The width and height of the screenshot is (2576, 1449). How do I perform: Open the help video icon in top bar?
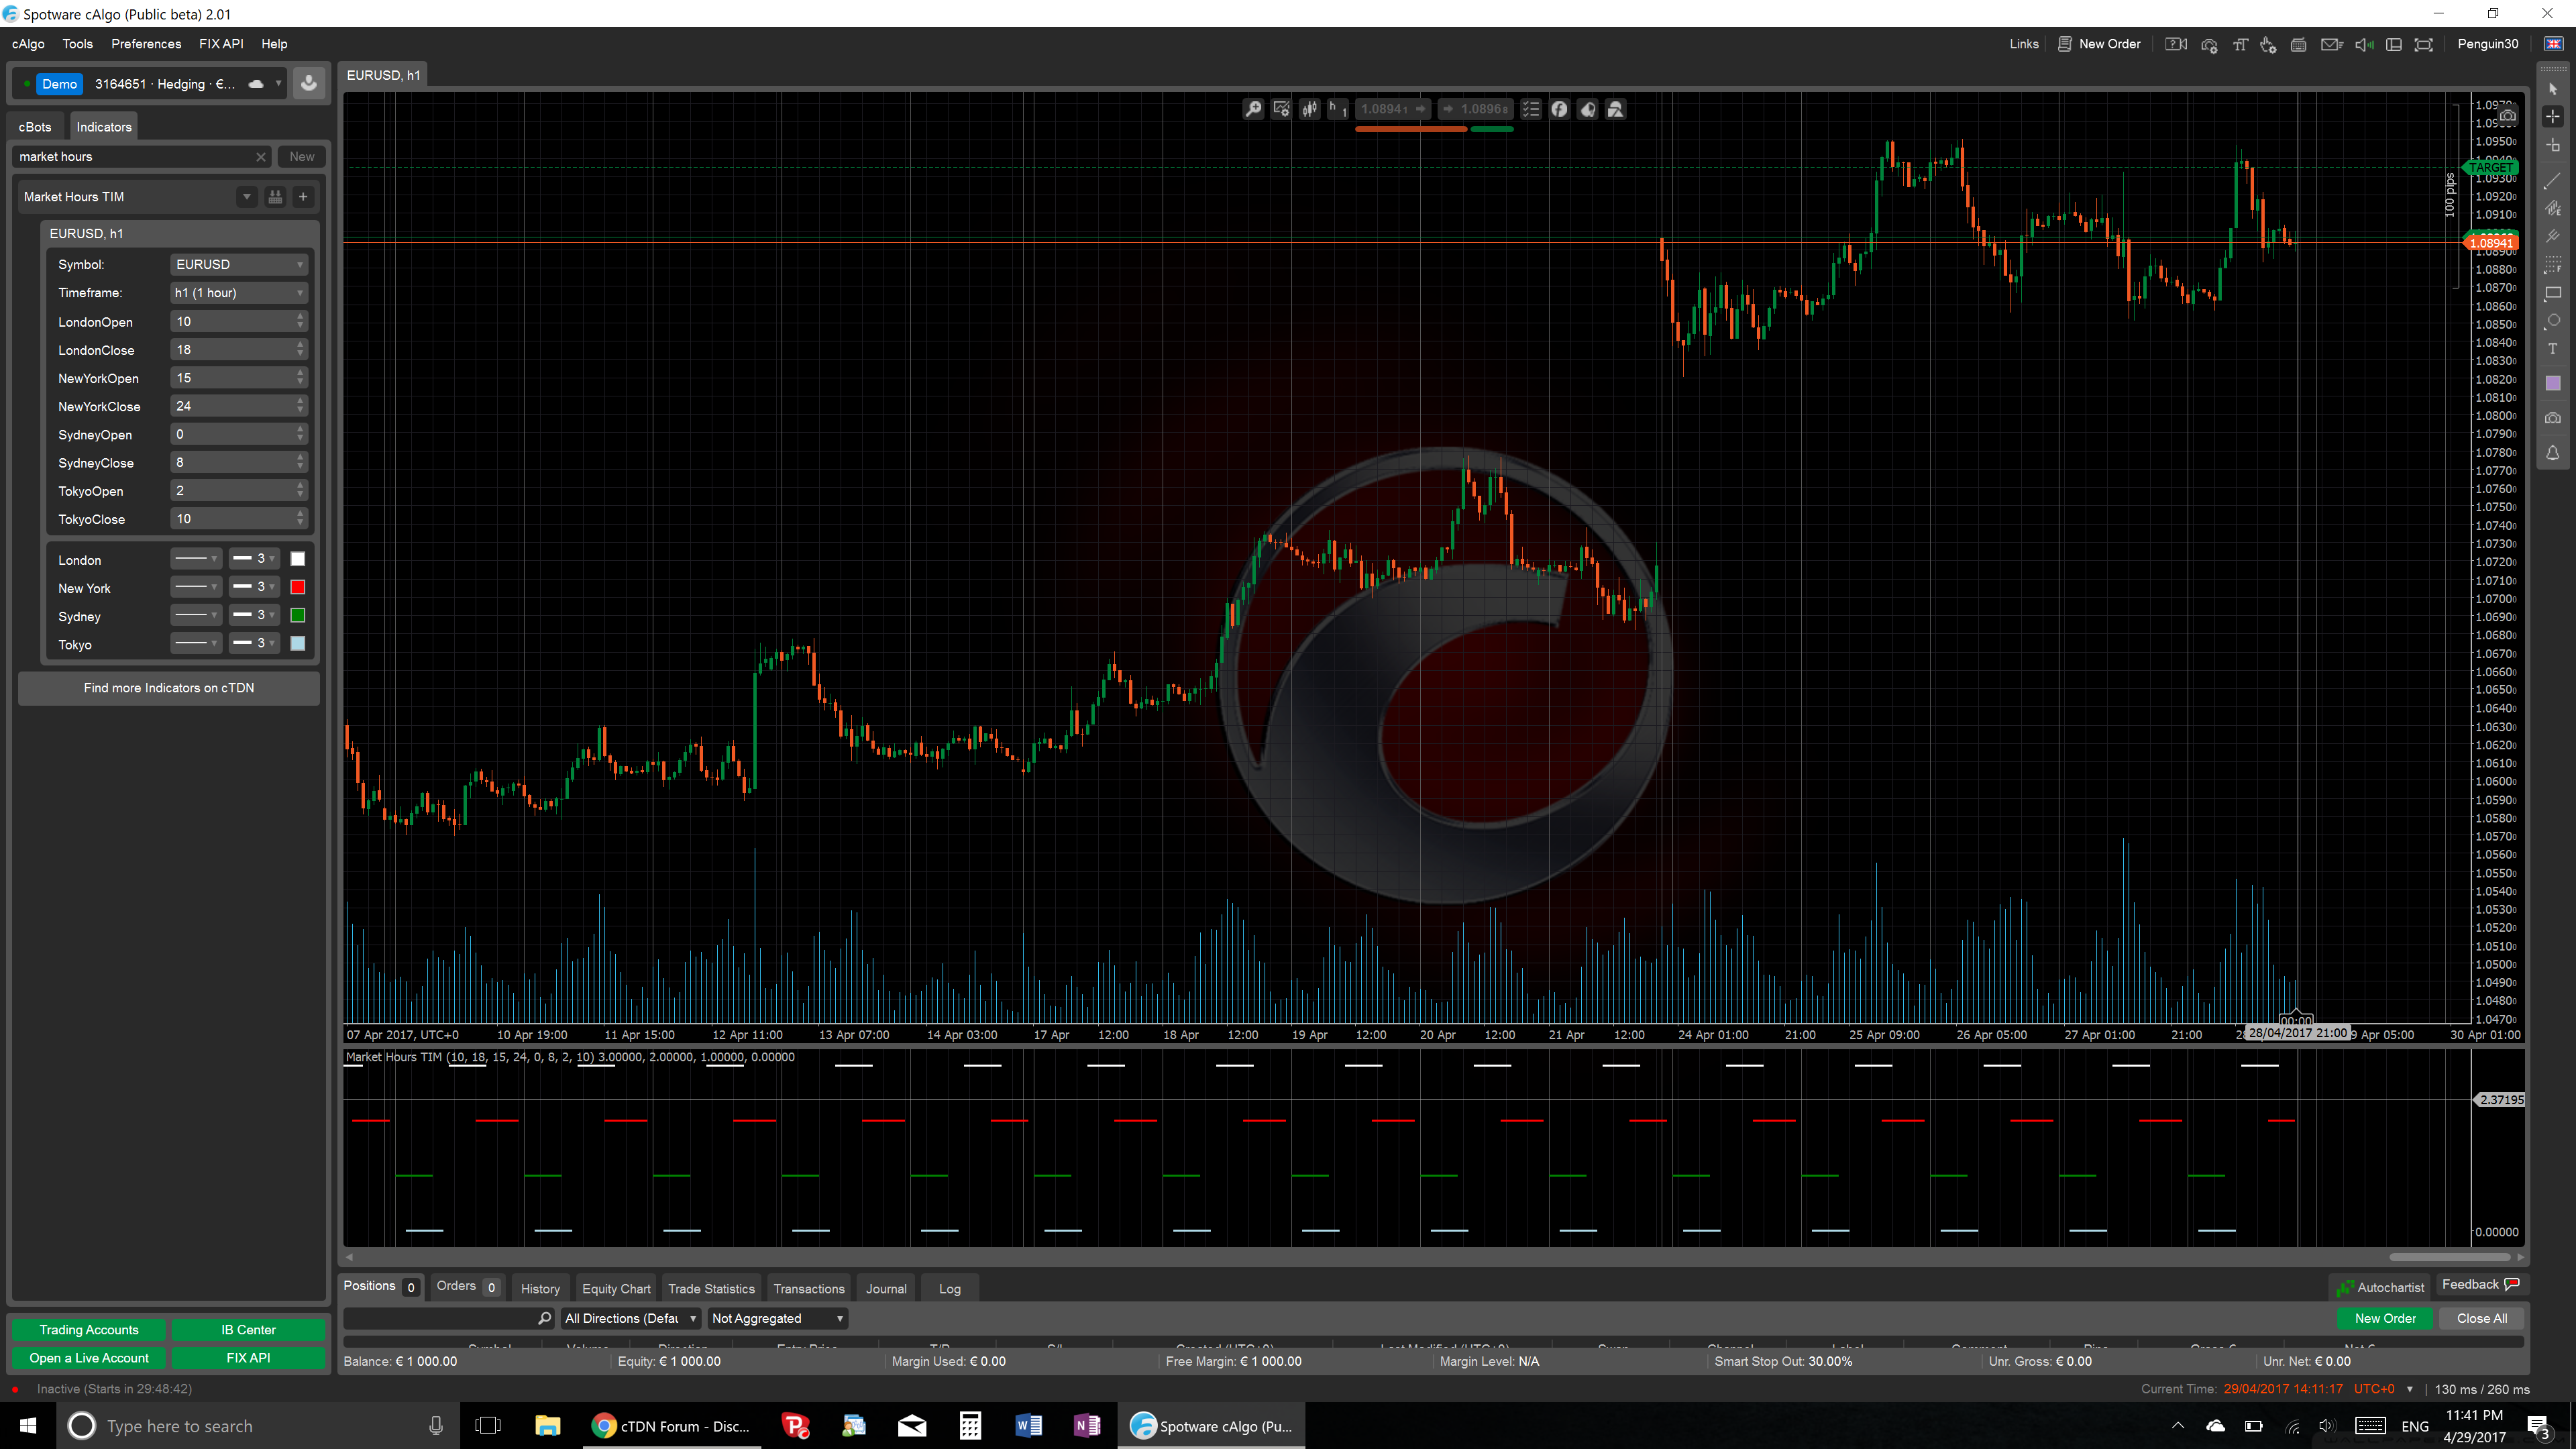point(2176,44)
